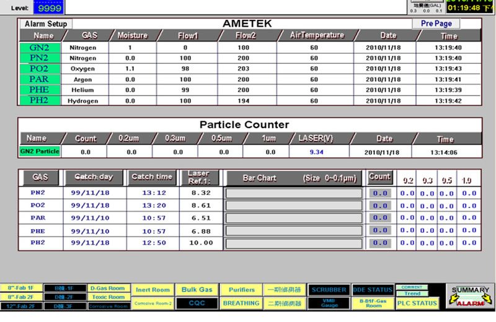The width and height of the screenshot is (496, 322).
Task: Click the LASER(V) value 9.34
Action: click(x=316, y=152)
